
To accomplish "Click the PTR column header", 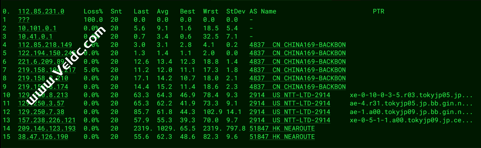I will tap(378, 11).
